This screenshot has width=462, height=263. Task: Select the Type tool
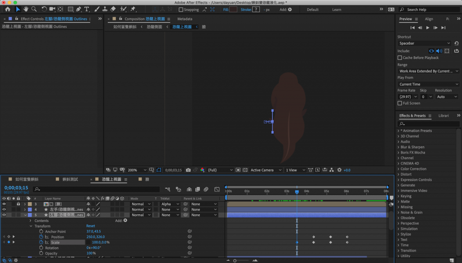(x=87, y=9)
